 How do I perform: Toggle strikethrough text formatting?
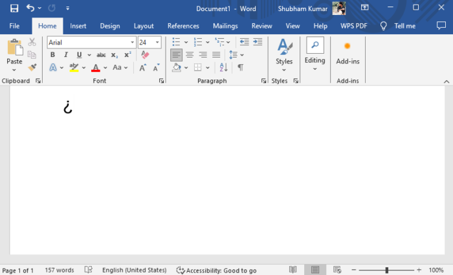[101, 55]
